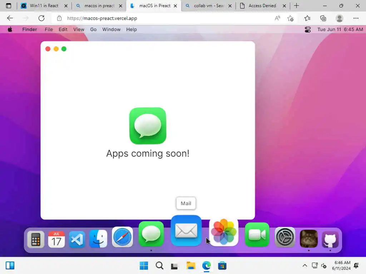The height and width of the screenshot is (274, 366).
Task: Switch to Access Denied tab
Action: (262, 6)
